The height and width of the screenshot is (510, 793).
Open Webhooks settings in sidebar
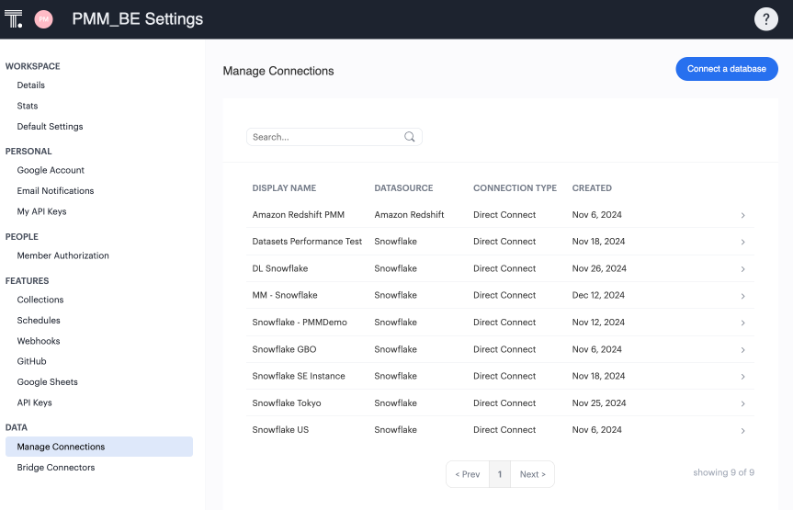39,341
